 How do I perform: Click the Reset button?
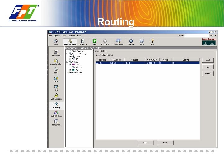(x=165, y=142)
